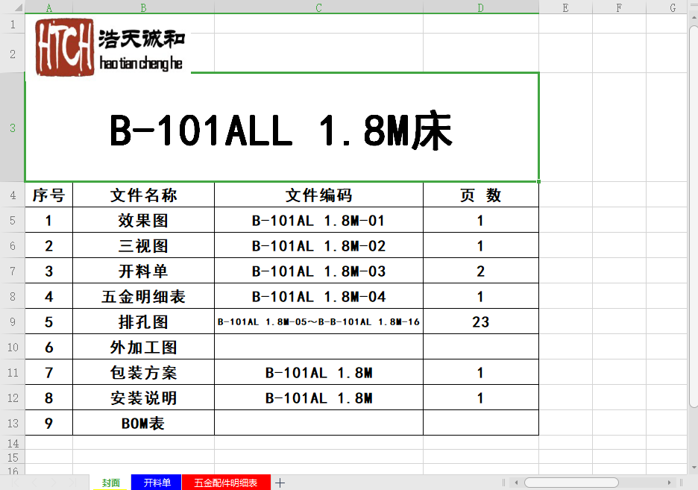The height and width of the screenshot is (490, 698).
Task: Click the 五金明细表 cell
Action: pyautogui.click(x=143, y=296)
